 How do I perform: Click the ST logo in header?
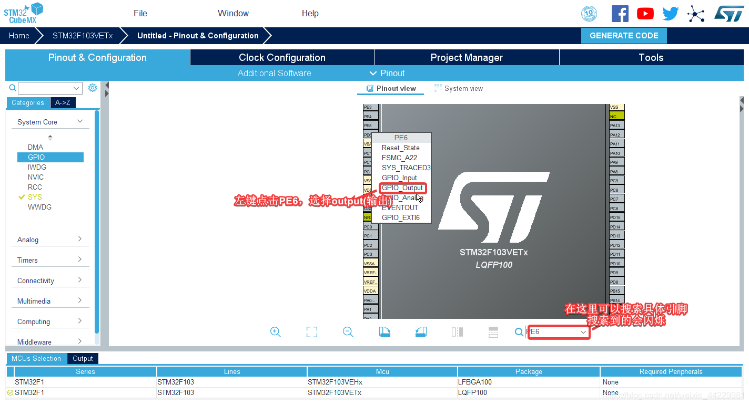729,14
